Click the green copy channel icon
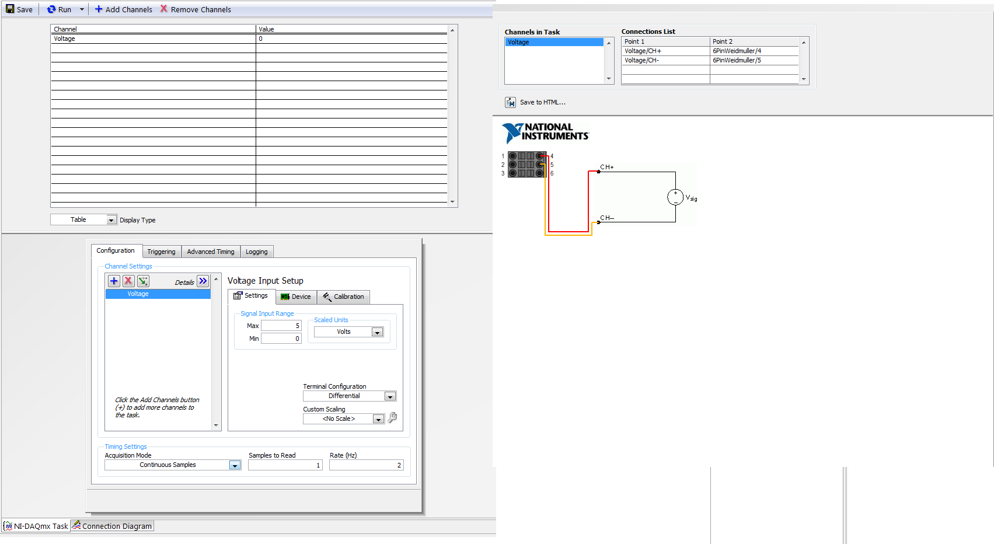Screen dimensions: 994x544 pyautogui.click(x=143, y=281)
